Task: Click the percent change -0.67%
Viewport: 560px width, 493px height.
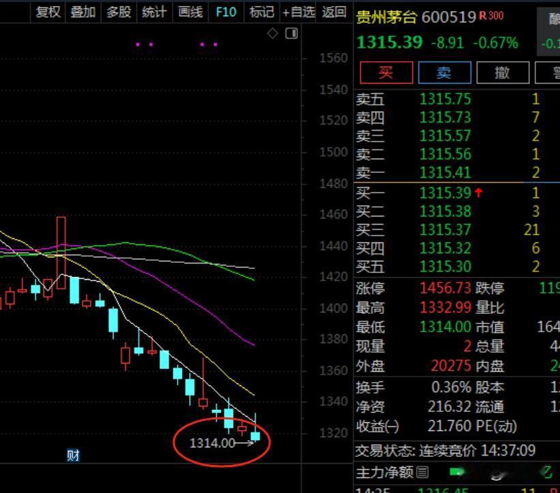Action: pyautogui.click(x=496, y=43)
